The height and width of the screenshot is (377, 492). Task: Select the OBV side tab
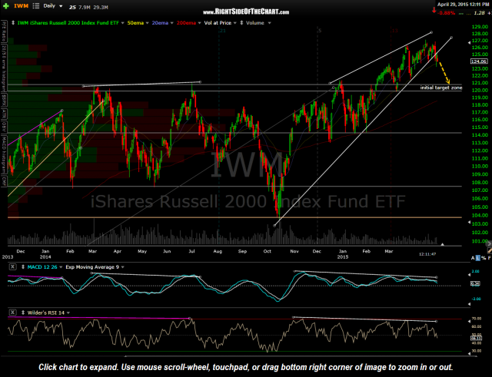click(x=4, y=127)
